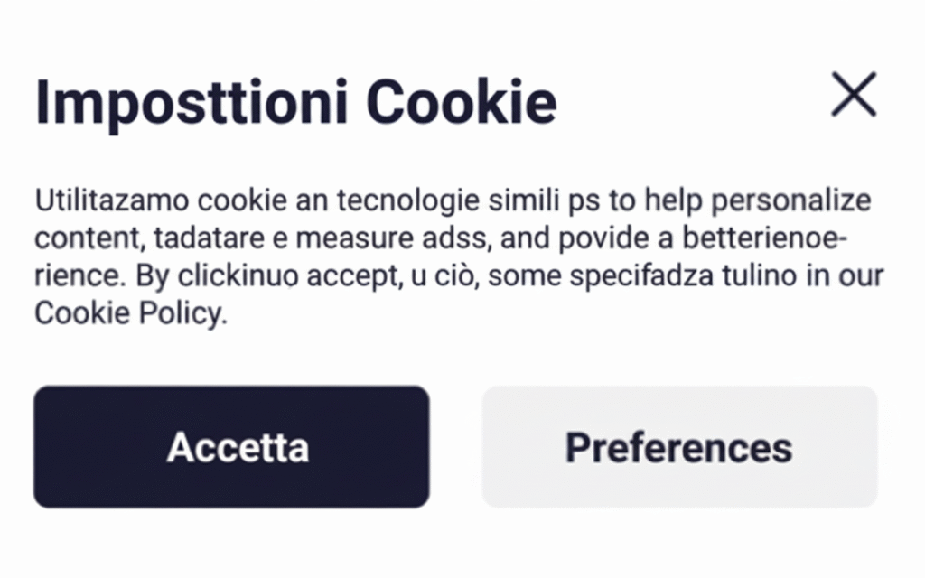The image size is (925, 578).
Task: Open the Cookie Policy link
Action: coord(127,314)
